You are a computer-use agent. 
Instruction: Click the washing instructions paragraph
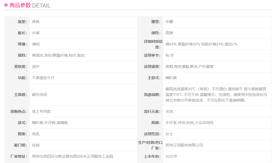(216, 95)
